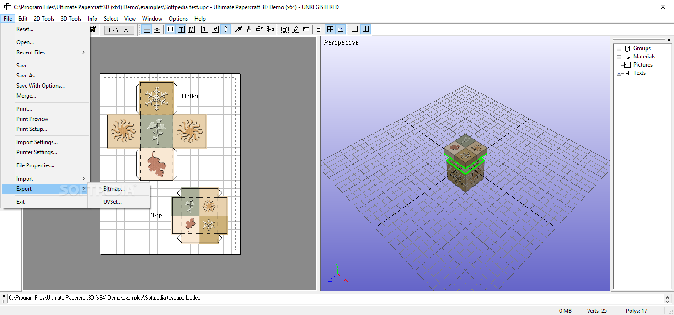This screenshot has width=674, height=315.
Task: Click Exit in File menu
Action: pos(45,202)
